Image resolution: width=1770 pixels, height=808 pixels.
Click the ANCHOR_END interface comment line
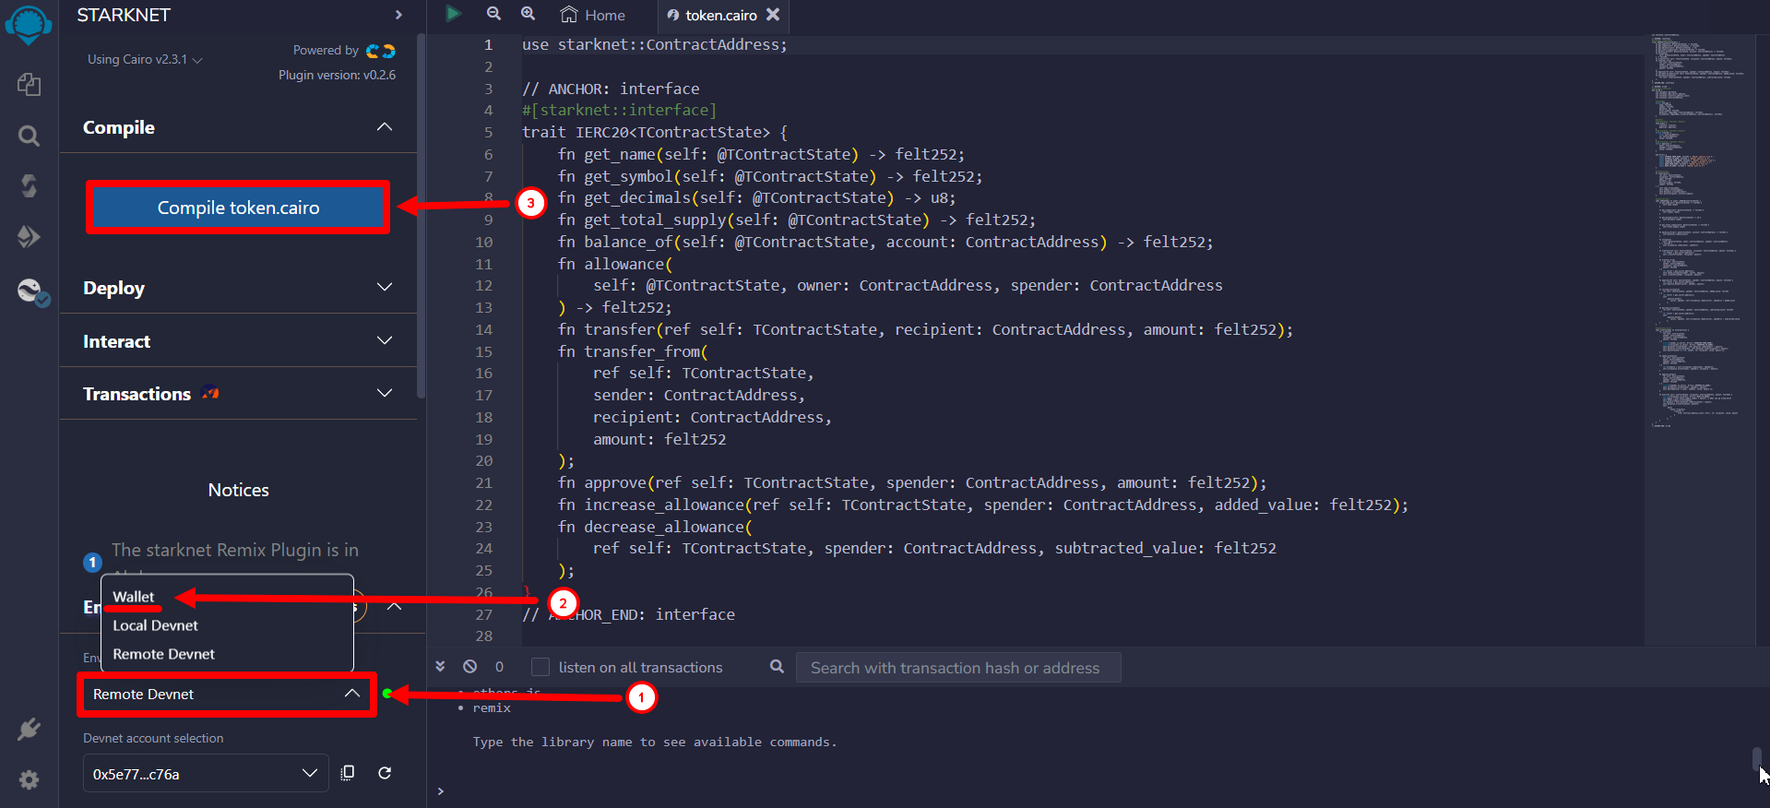click(629, 614)
